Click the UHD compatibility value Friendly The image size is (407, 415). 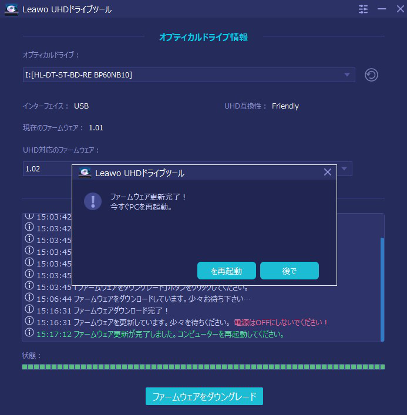(285, 106)
